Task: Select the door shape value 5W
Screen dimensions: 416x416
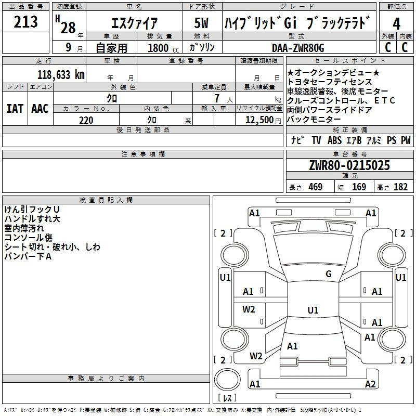Action: pos(202,23)
